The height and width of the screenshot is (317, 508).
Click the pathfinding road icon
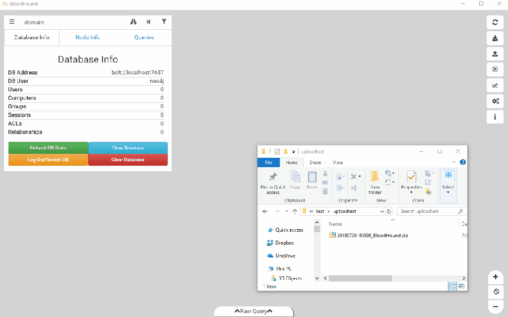(133, 22)
